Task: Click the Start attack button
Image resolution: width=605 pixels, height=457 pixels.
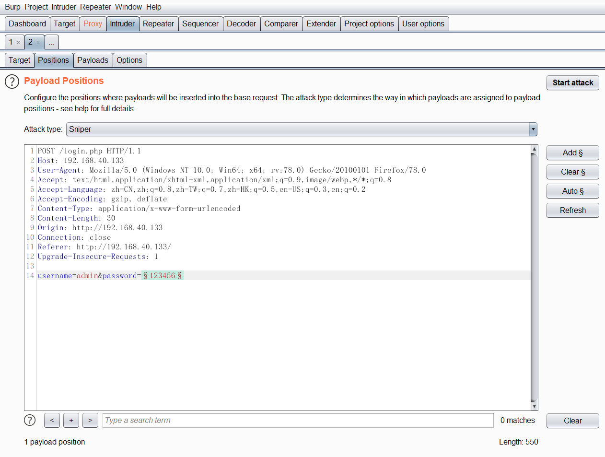Action: (x=572, y=82)
